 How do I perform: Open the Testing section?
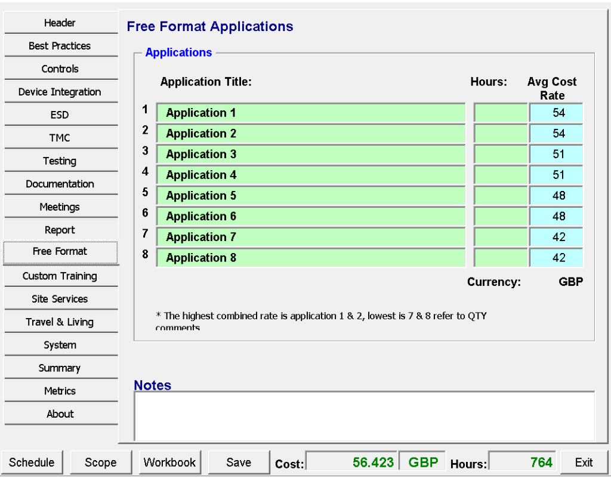pos(60,161)
